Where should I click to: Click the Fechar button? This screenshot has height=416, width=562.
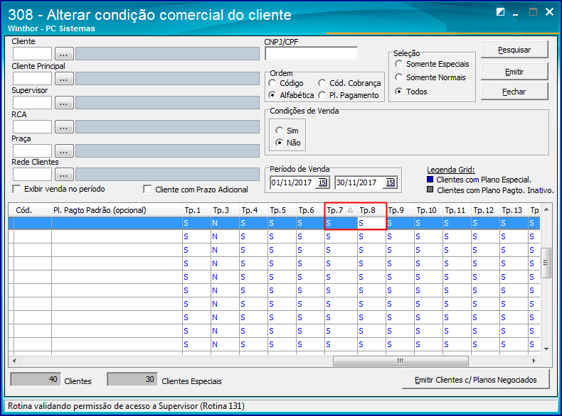[514, 92]
